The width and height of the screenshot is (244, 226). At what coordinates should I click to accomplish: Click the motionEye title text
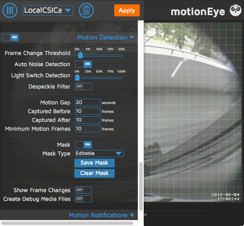(x=198, y=12)
